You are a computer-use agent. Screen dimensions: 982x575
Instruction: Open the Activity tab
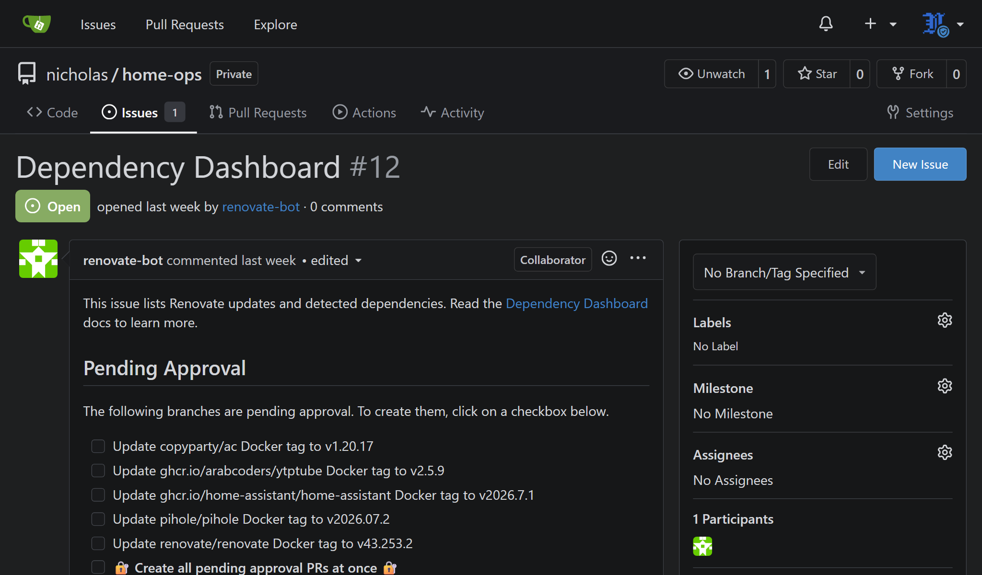(x=453, y=113)
